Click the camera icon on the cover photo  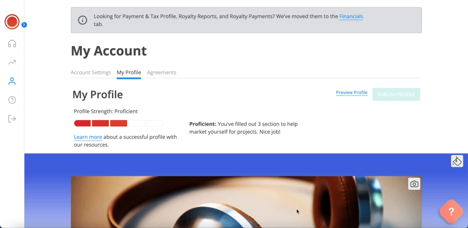[x=414, y=184]
